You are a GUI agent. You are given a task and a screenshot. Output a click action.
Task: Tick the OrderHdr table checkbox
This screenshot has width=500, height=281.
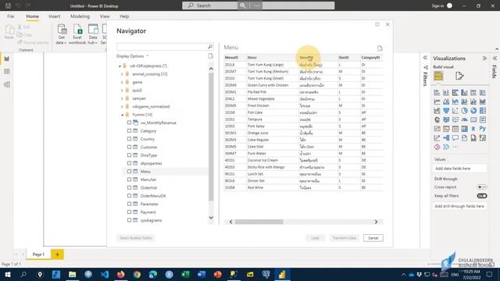click(x=129, y=187)
